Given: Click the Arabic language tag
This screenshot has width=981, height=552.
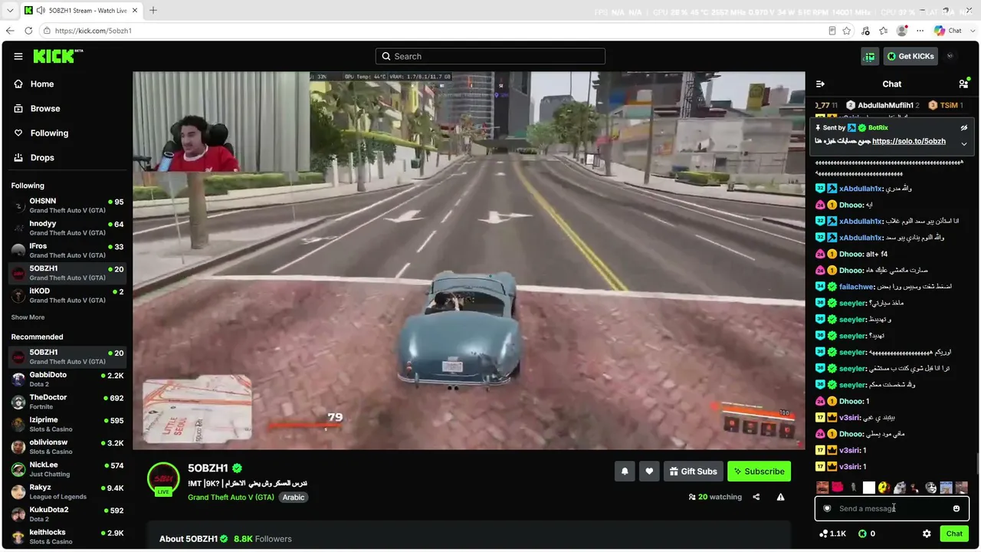Looking at the screenshot, I should click(294, 497).
